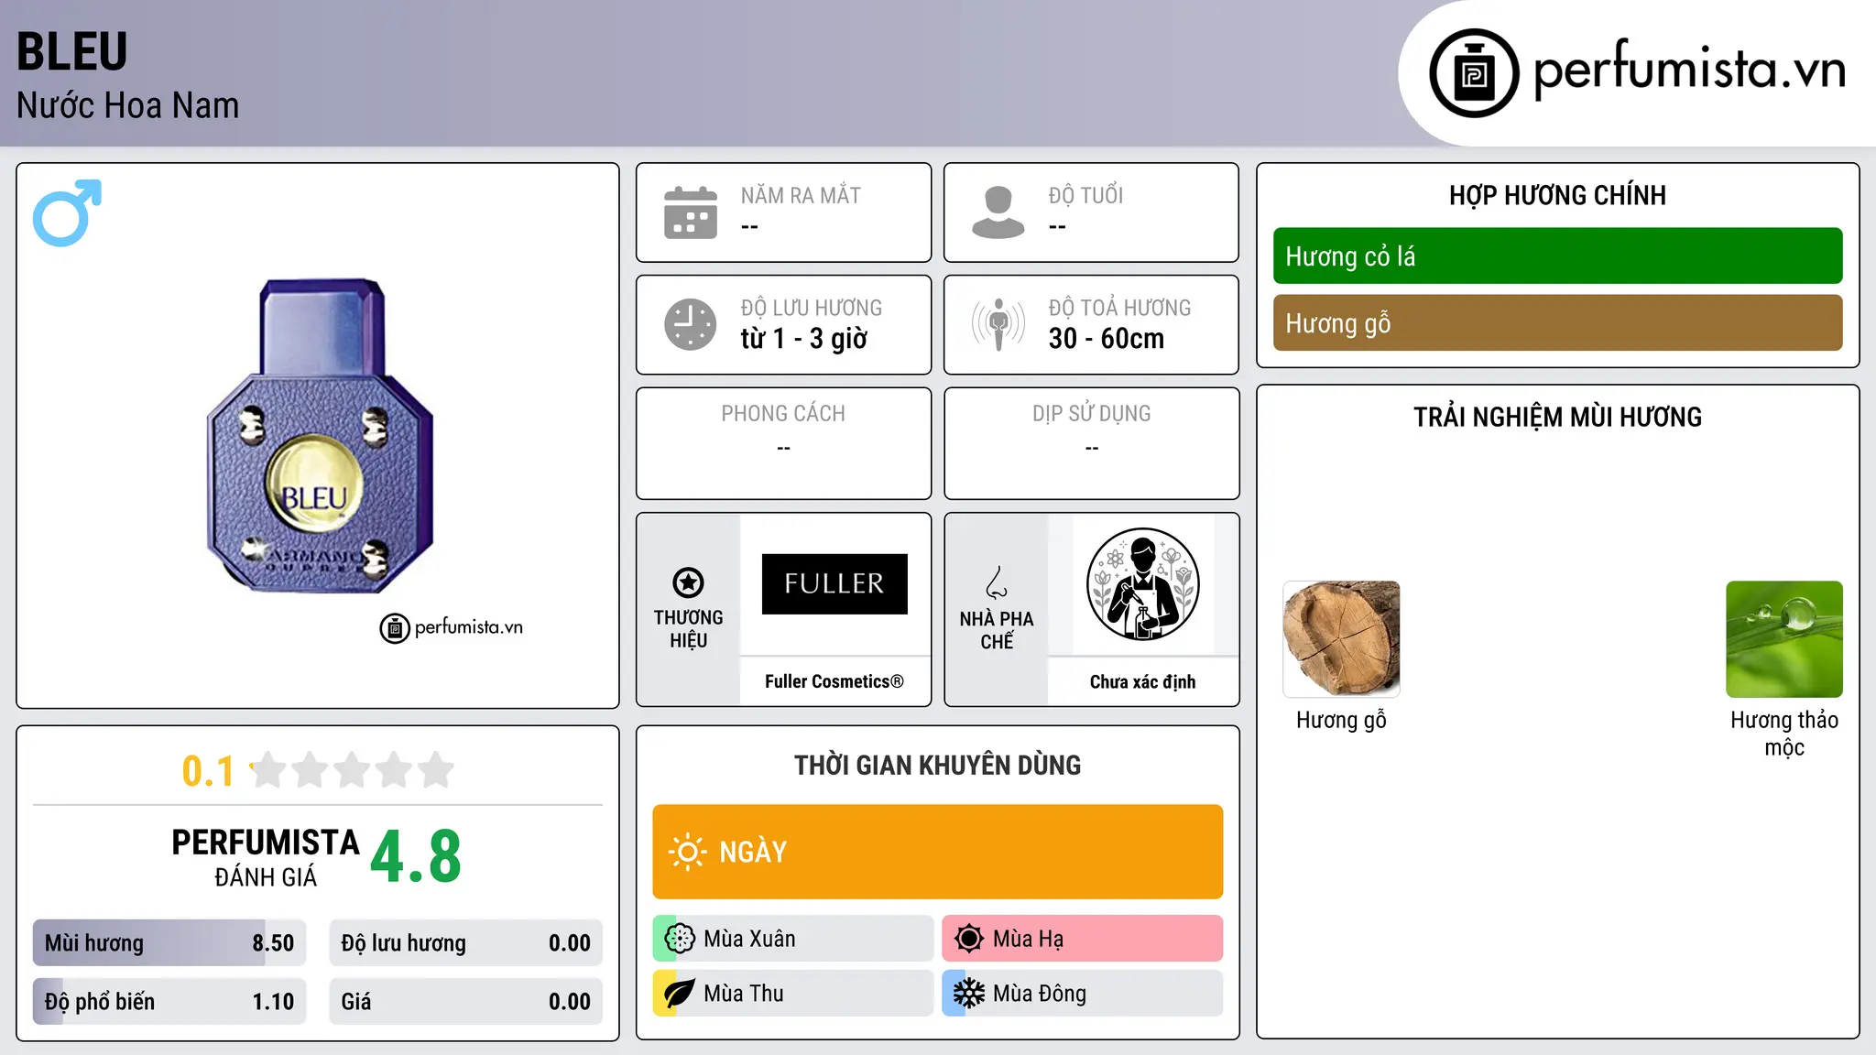This screenshot has width=1876, height=1055.
Task: Click the Mùi hương 8.50 score bar
Action: coord(169,943)
